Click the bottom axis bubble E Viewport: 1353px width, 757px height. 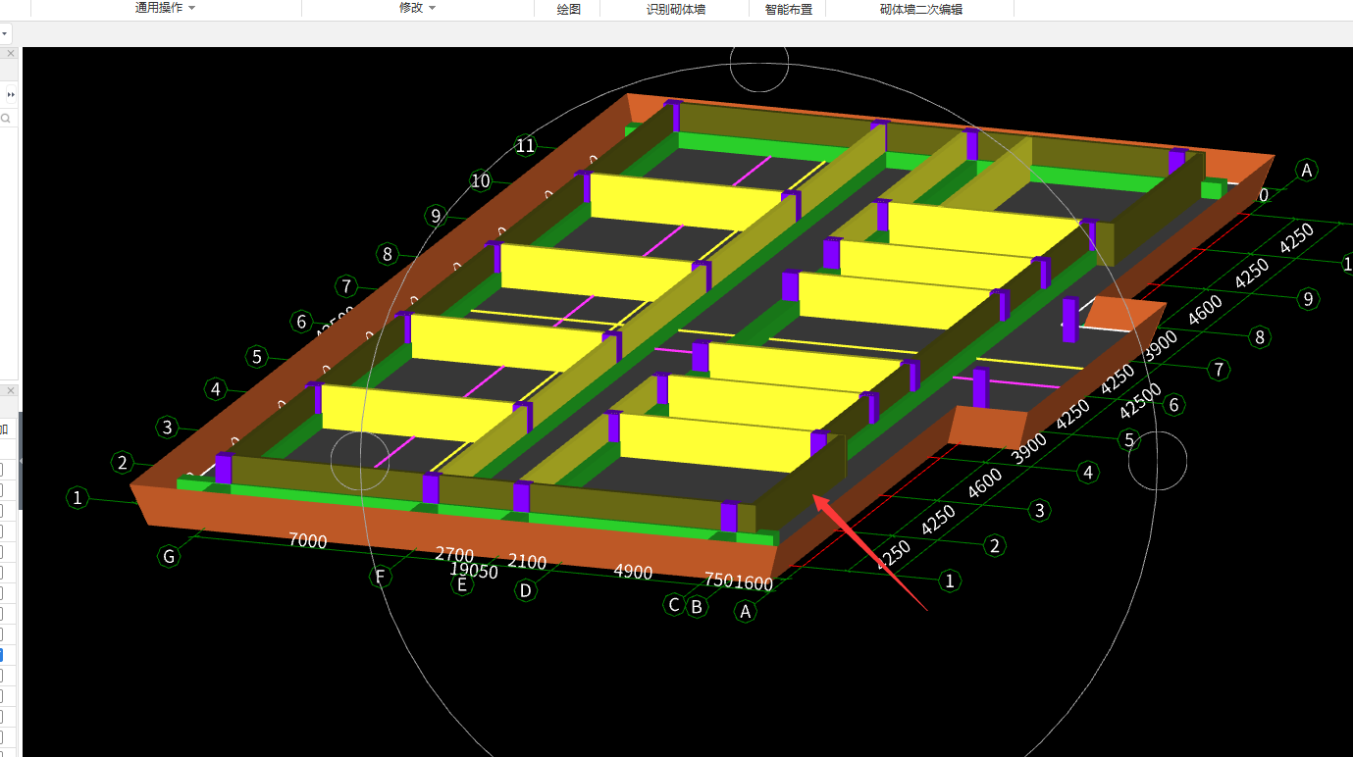[x=462, y=584]
